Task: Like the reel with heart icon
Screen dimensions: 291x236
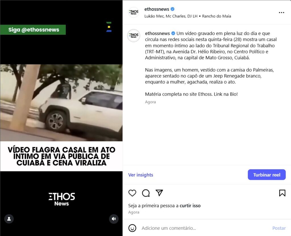Action: tap(132, 193)
